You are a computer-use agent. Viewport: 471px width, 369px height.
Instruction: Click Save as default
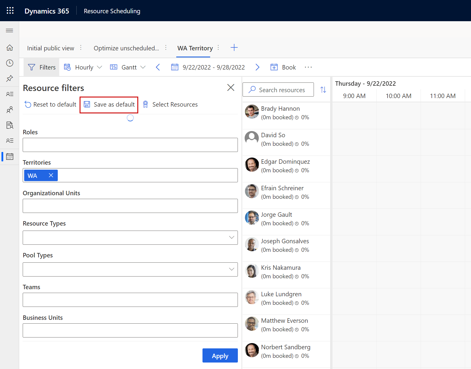click(x=109, y=105)
